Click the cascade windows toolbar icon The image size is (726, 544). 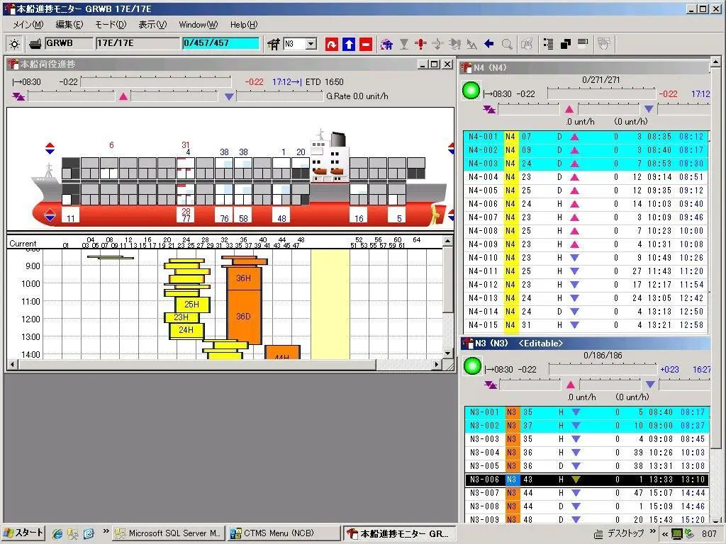point(566,44)
